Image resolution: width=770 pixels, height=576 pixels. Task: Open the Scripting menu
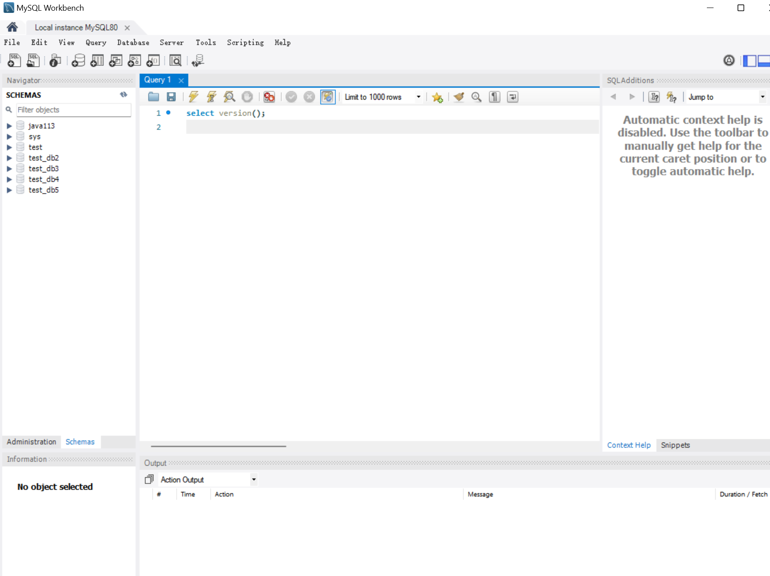(245, 42)
